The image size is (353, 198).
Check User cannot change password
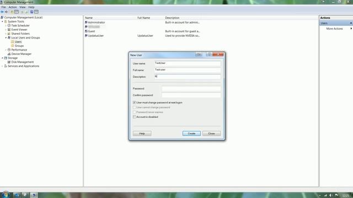point(135,107)
